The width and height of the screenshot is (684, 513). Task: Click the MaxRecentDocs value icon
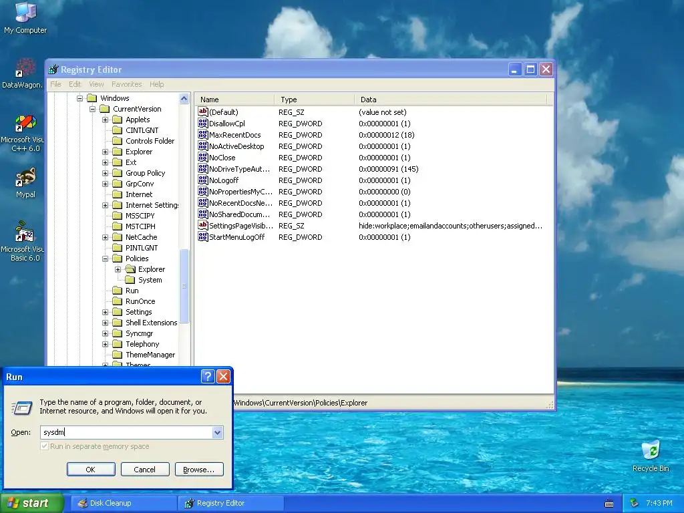point(203,135)
